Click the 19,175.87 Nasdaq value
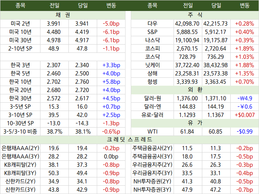 (x=216, y=40)
